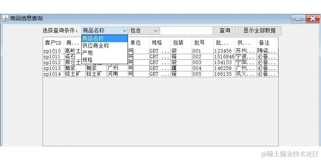
Task: Select the 广州 origin cell in row sp1013
Action: pyautogui.click(x=117, y=68)
